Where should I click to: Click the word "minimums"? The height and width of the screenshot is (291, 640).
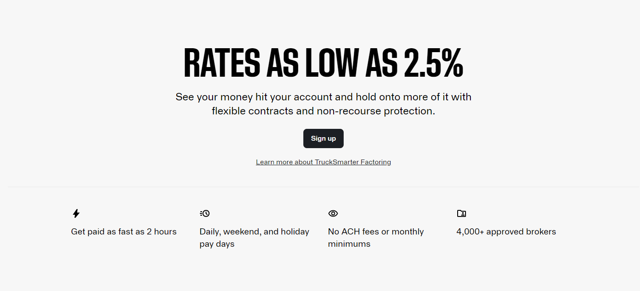click(349, 244)
